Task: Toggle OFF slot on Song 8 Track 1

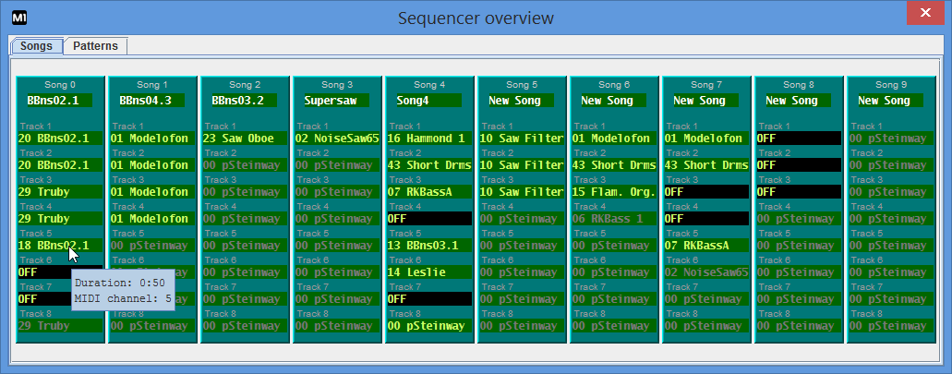Action: tap(799, 139)
